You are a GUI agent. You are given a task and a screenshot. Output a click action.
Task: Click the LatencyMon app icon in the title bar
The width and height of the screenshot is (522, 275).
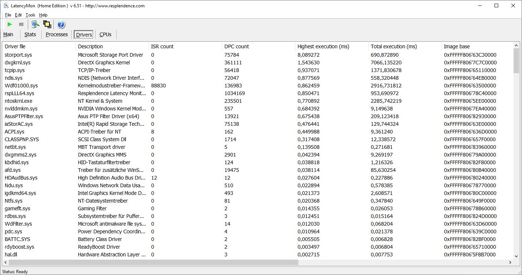click(x=6, y=5)
